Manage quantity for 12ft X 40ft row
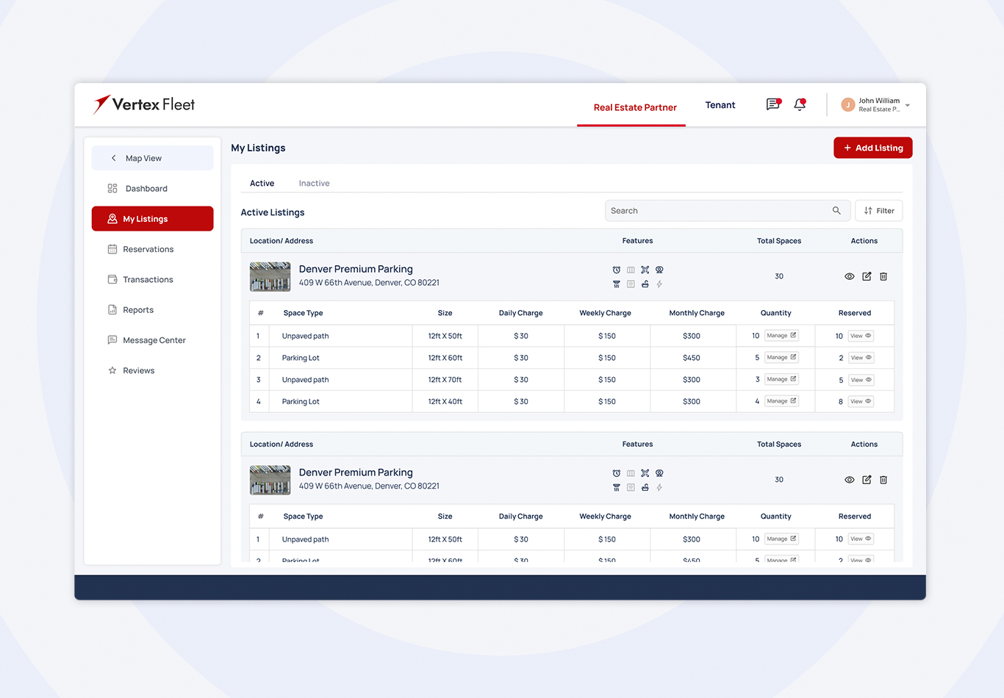Image resolution: width=1004 pixels, height=698 pixels. pos(781,401)
